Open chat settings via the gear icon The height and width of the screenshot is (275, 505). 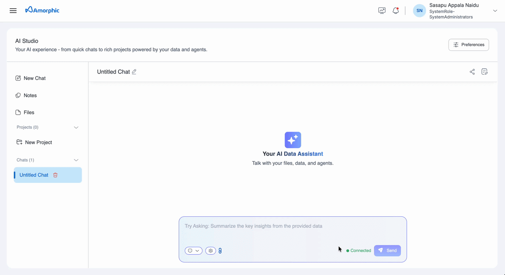[210, 251]
